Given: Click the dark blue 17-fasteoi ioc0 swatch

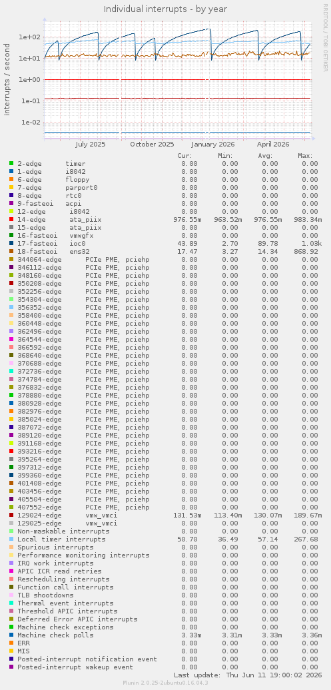Looking at the screenshot, I should [11, 243].
